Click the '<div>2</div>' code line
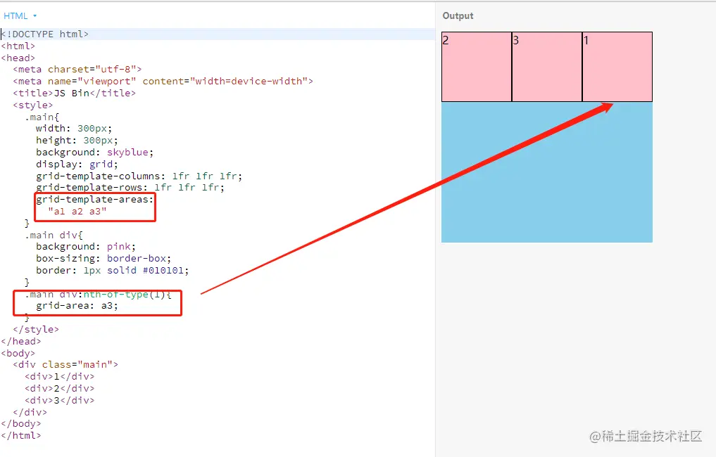 (59, 388)
